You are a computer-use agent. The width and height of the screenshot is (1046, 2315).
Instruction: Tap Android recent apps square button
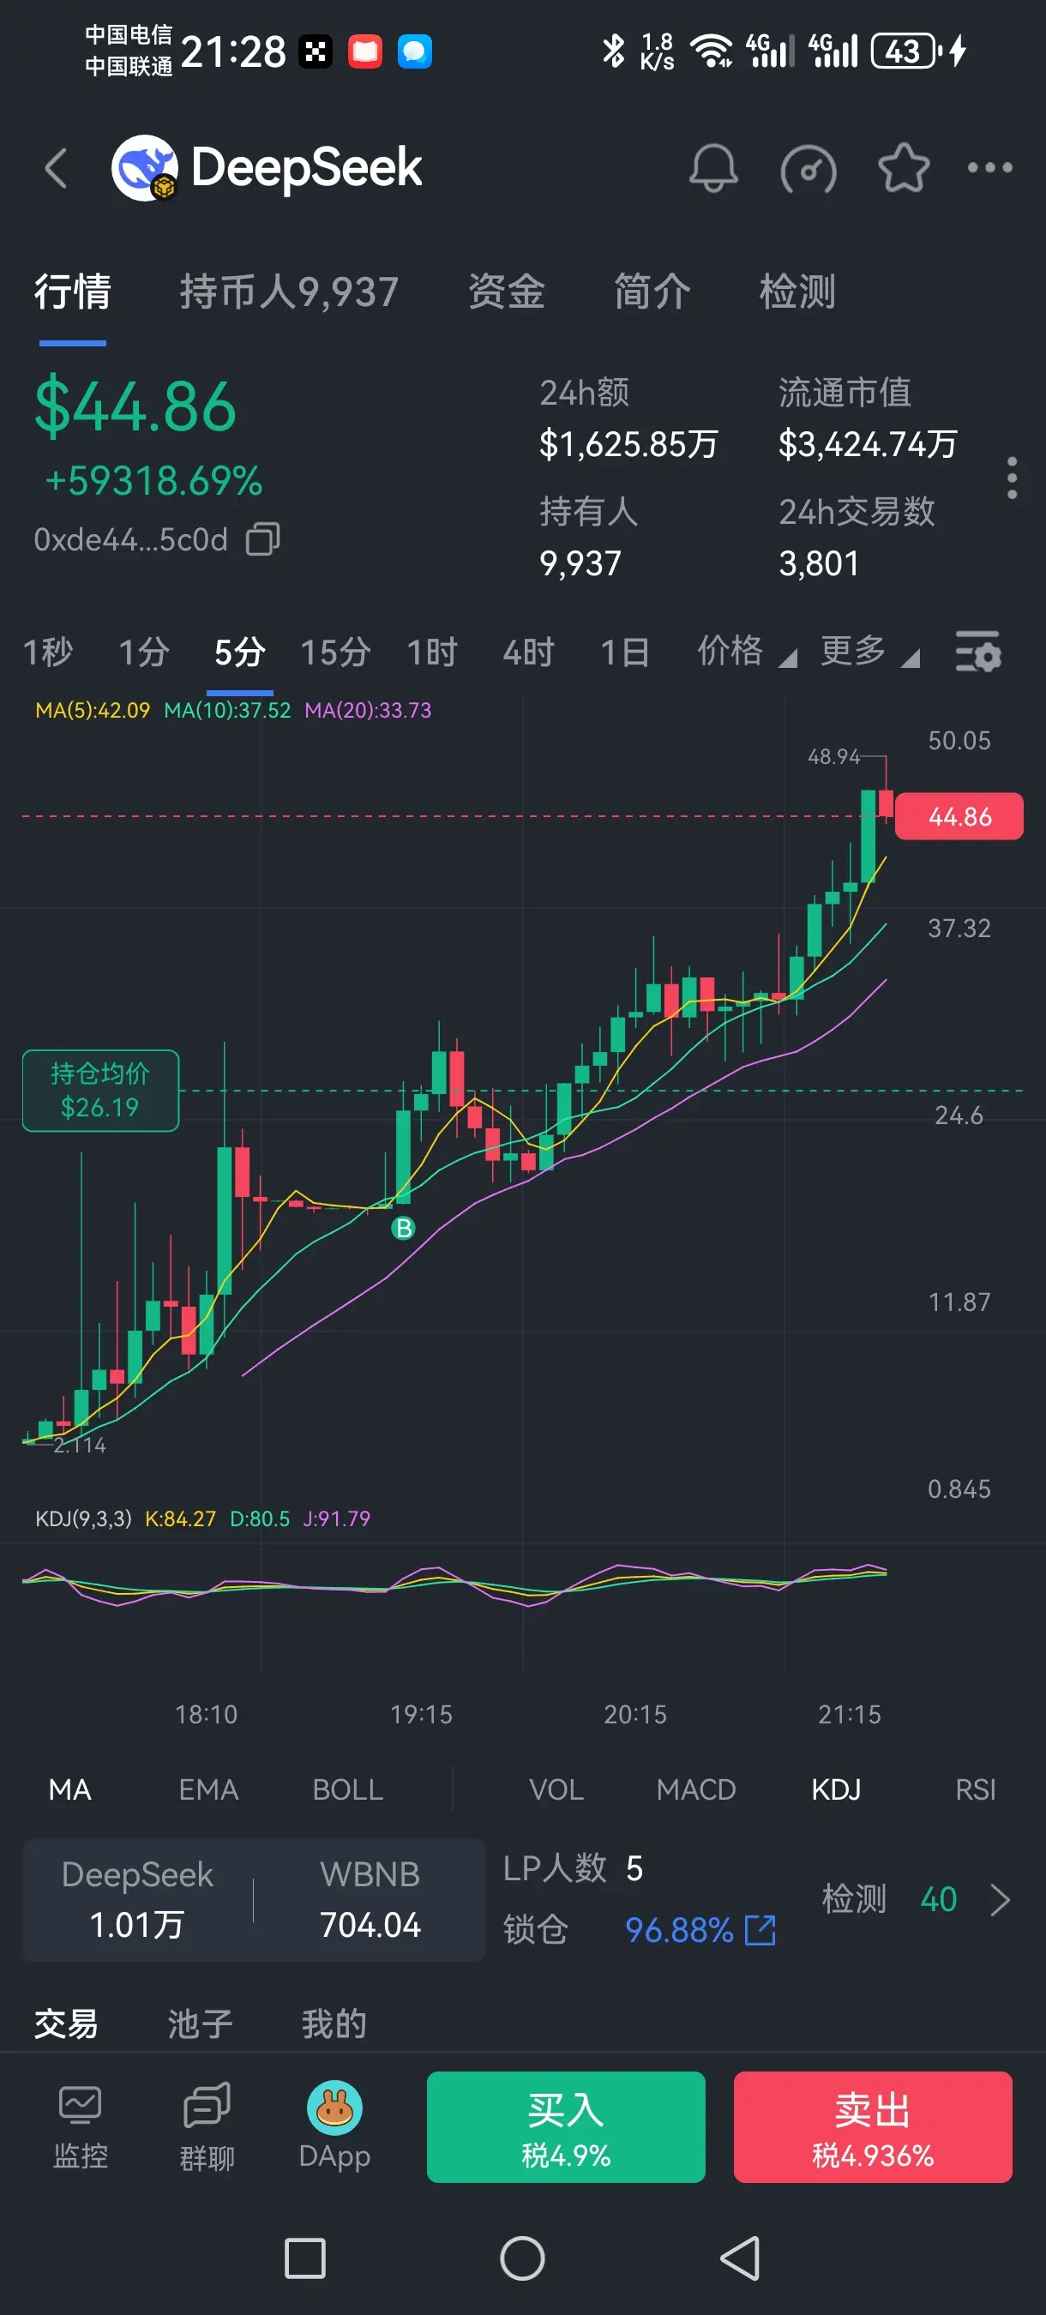pyautogui.click(x=304, y=2258)
